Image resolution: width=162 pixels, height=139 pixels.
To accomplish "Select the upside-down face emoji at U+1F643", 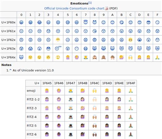I will pos(48,57).
